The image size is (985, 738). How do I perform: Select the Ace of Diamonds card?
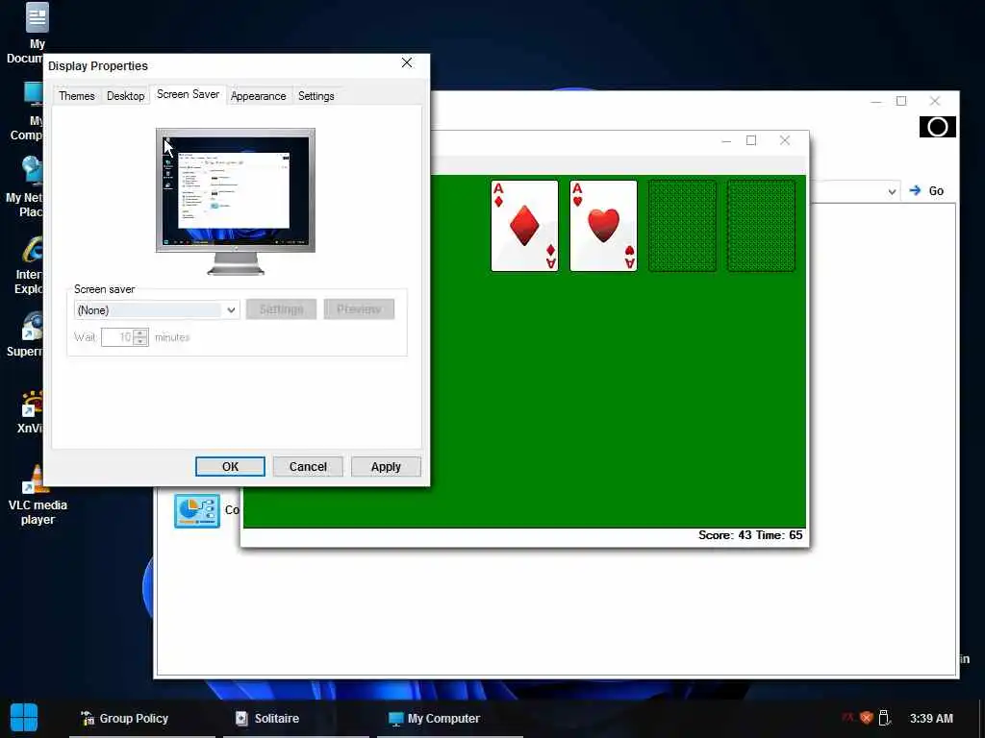[x=524, y=226]
